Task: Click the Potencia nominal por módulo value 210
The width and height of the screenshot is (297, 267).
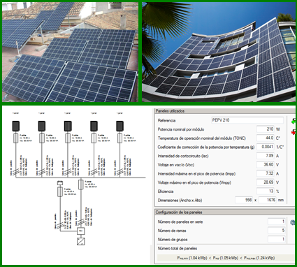Action: point(266,129)
